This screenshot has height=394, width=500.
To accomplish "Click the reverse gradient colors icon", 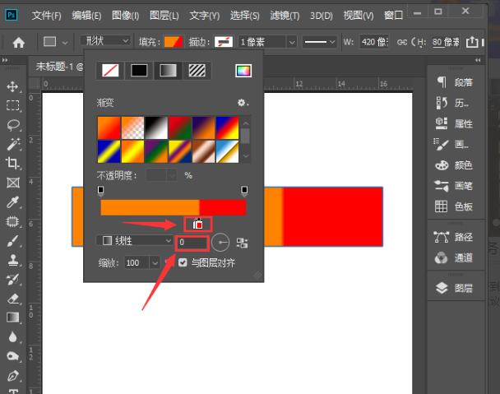I will pos(242,243).
